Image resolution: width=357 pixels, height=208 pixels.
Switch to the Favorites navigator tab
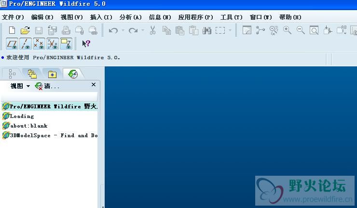point(53,74)
